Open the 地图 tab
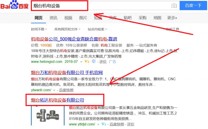The image size is (208, 129). click(157, 18)
